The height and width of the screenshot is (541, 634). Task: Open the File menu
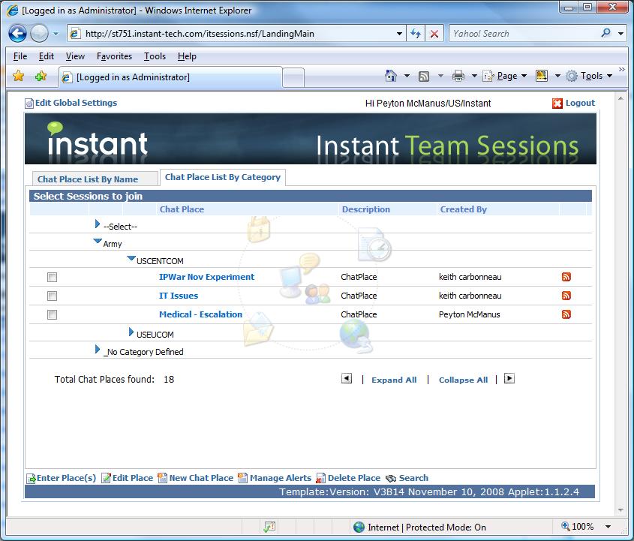click(20, 56)
